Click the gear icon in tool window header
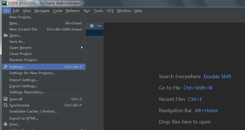This screenshot has height=130, width=245. (92, 26)
